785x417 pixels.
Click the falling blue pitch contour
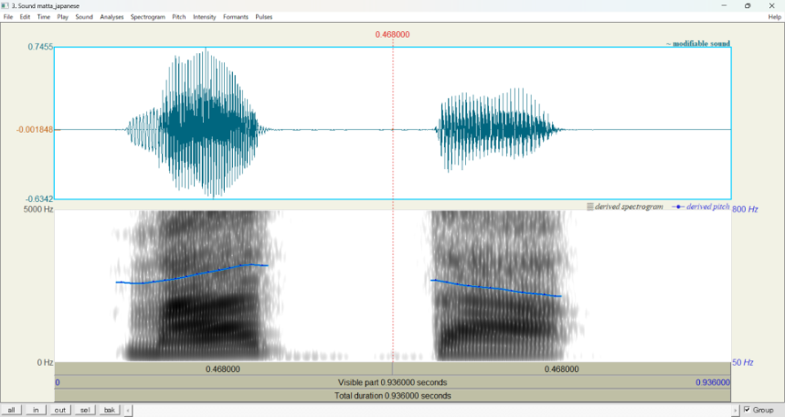tap(495, 288)
